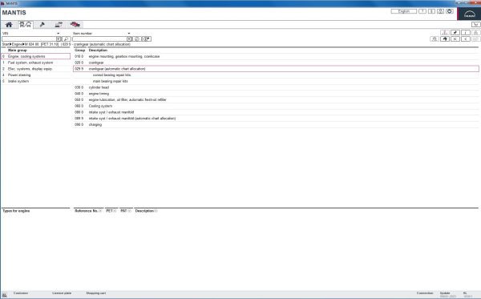This screenshot has height=299, width=481.
Task: Click the status bar icon at bottom left
Action: point(4,295)
